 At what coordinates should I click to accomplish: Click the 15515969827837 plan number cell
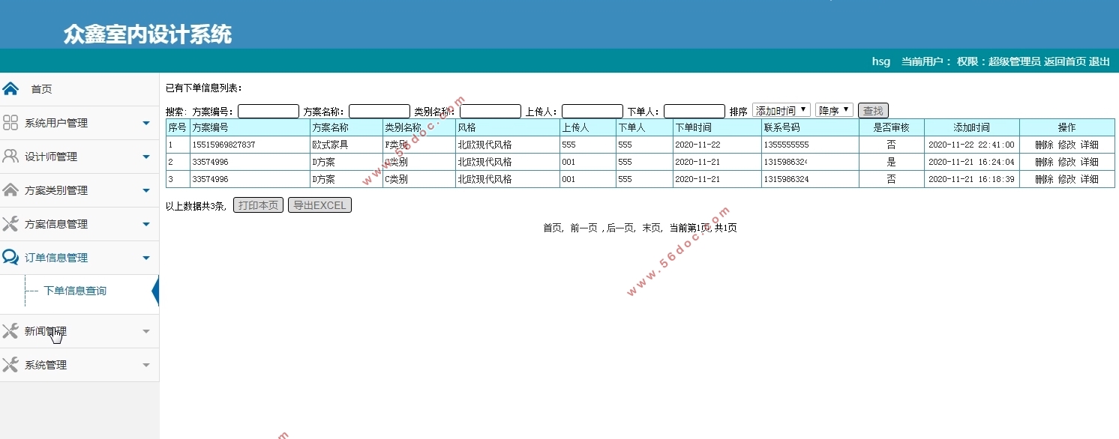250,145
